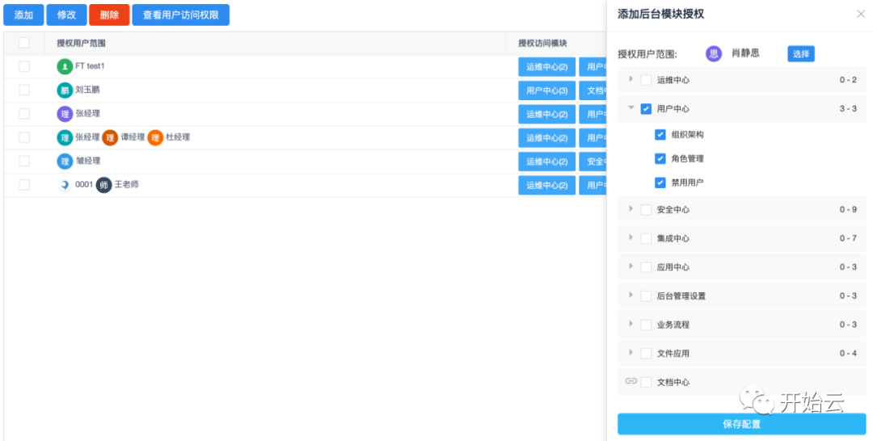Click the link icon beside 文档中心
This screenshot has height=441, width=873.
(631, 381)
